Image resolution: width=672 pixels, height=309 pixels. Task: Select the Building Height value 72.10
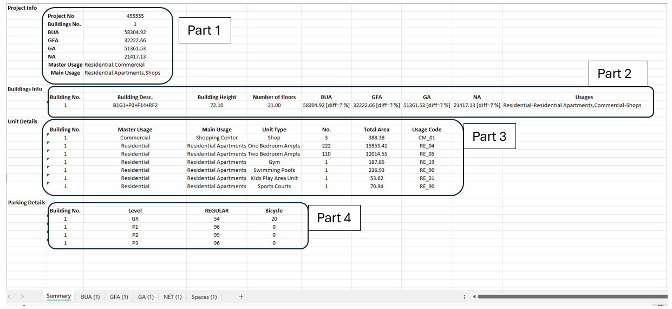[x=217, y=105]
